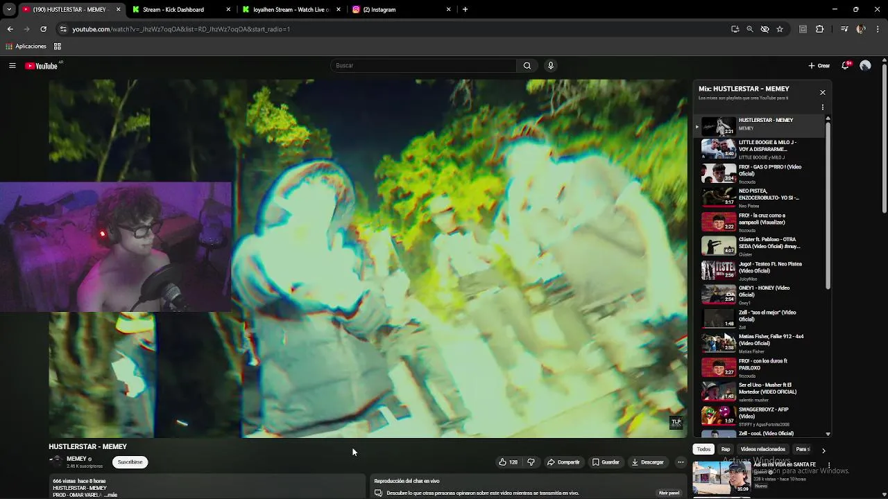
Task: Open YouTube notifications bell
Action: (x=846, y=66)
